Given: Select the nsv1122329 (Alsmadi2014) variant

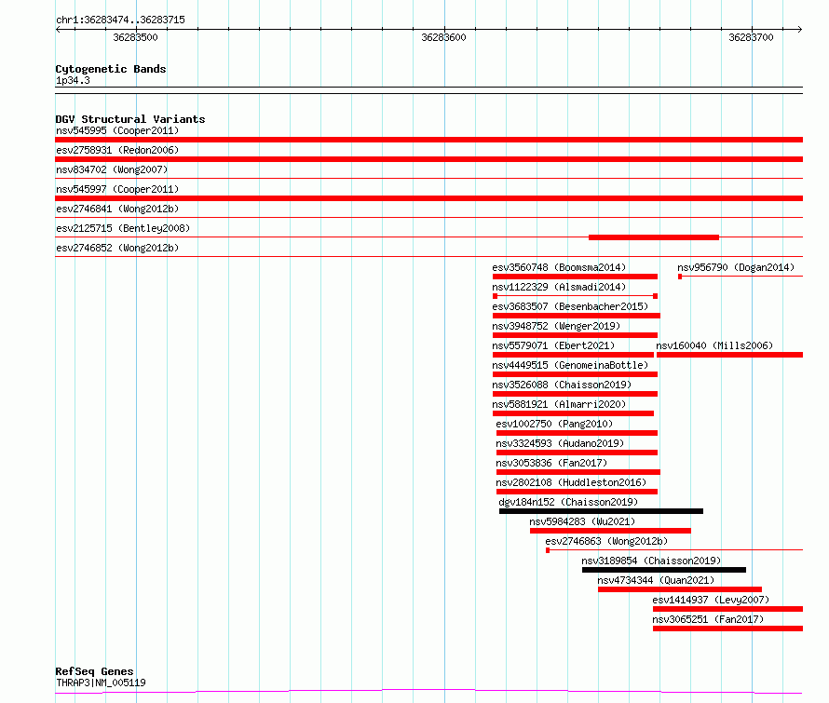Looking at the screenshot, I should 559,287.
